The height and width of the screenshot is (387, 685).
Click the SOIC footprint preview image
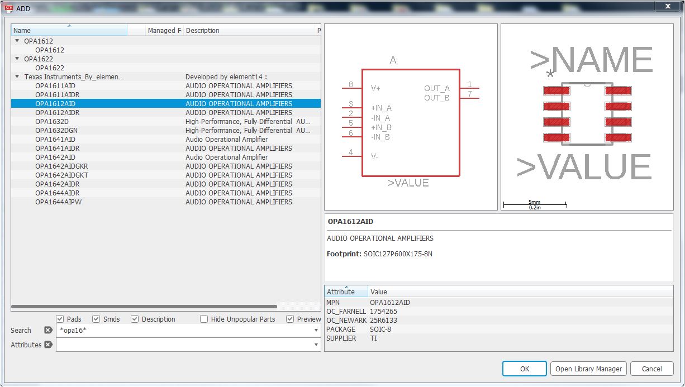[587, 117]
